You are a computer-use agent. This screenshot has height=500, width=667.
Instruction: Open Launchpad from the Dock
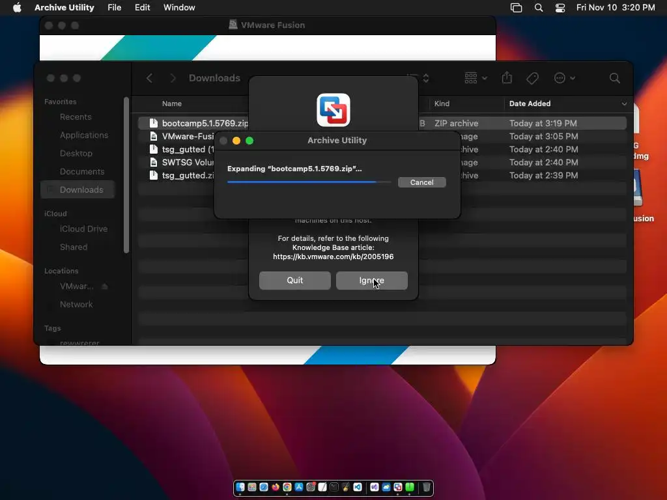[252, 487]
